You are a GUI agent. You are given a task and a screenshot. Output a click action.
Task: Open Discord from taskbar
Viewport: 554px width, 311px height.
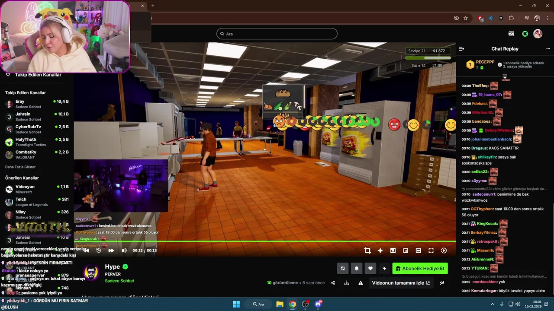(318, 304)
